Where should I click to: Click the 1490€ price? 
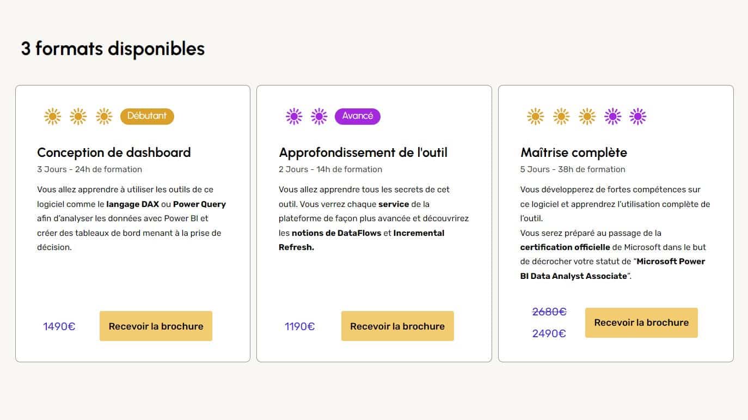[x=59, y=327]
